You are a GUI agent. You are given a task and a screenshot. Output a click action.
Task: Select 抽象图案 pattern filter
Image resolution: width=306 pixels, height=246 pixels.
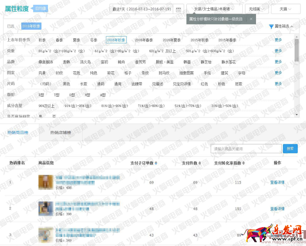coord(186,73)
